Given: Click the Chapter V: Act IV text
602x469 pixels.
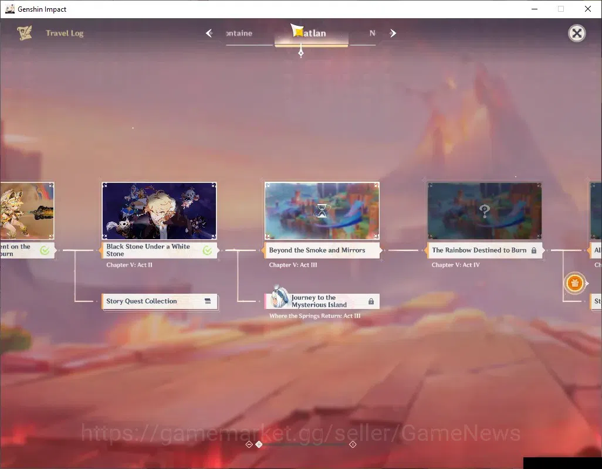Looking at the screenshot, I should [x=456, y=265].
